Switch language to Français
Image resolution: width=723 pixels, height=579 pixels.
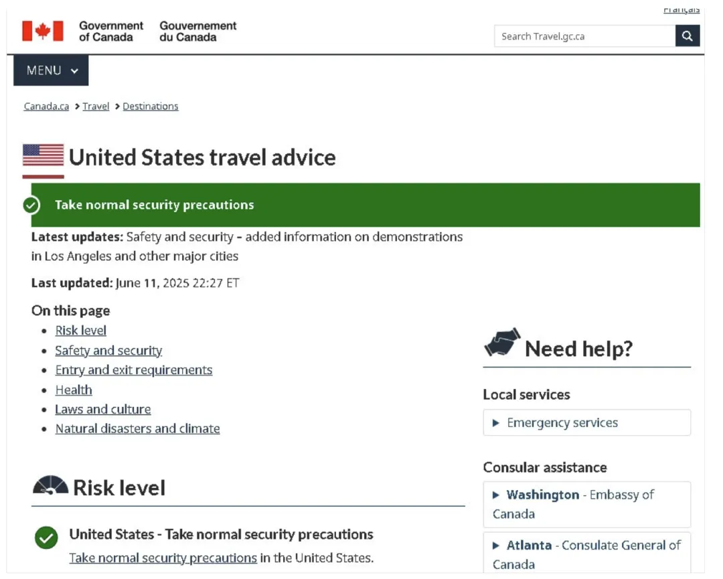tap(681, 9)
